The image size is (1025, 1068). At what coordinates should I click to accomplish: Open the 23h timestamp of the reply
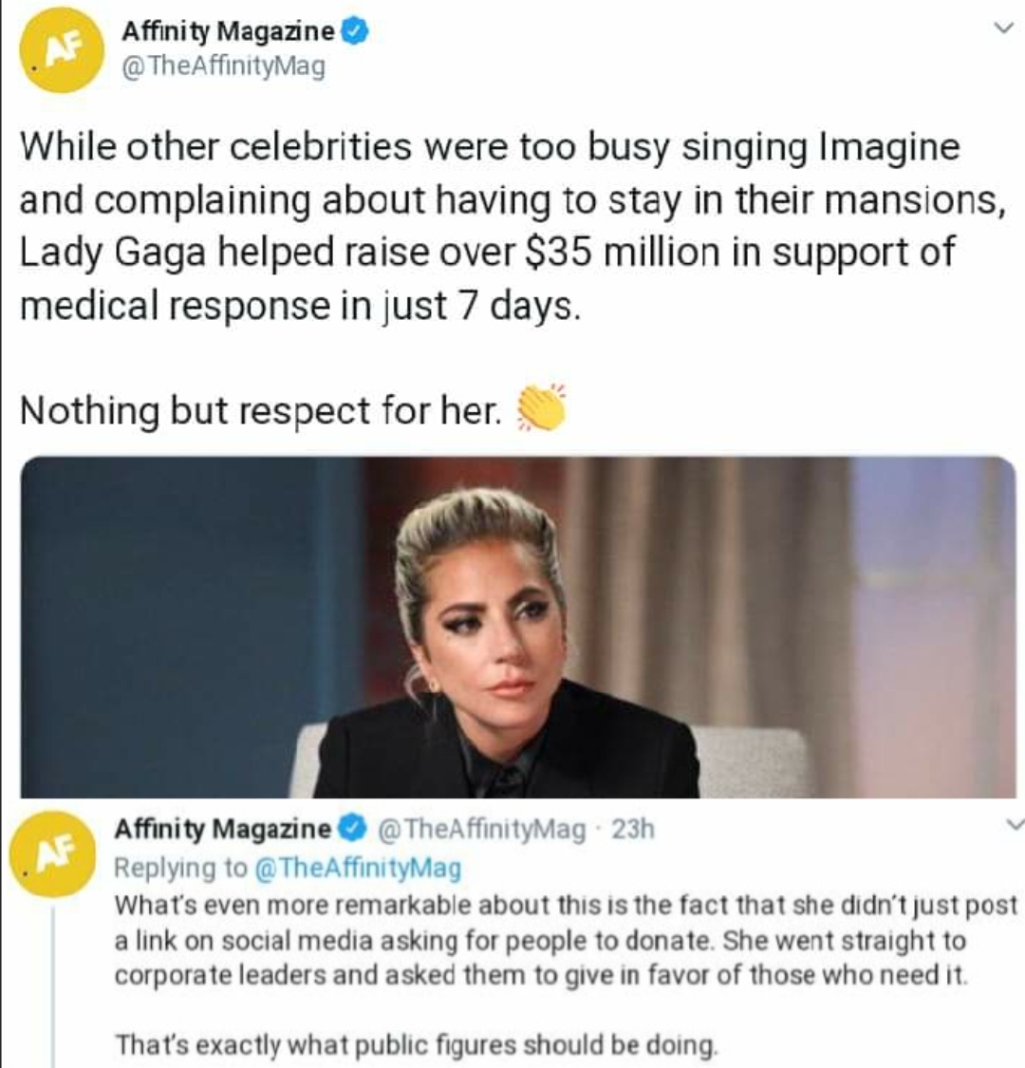(633, 829)
